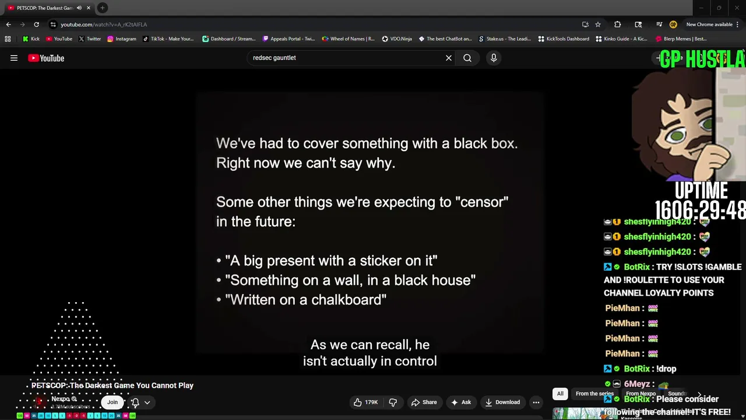The height and width of the screenshot is (420, 746).
Task: Select the 'All' filter chip
Action: pyautogui.click(x=560, y=394)
